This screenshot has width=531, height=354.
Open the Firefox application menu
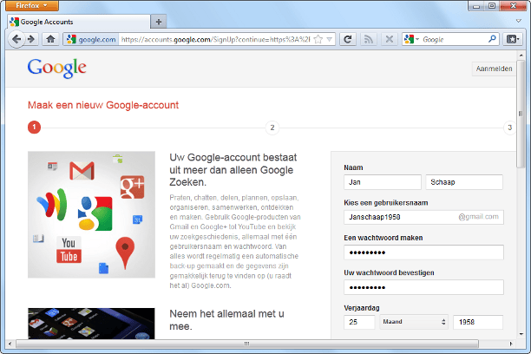tap(32, 5)
